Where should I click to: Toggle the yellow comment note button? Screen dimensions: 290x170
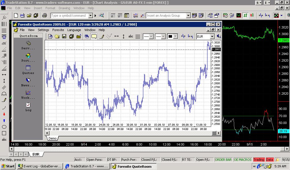pos(94,37)
